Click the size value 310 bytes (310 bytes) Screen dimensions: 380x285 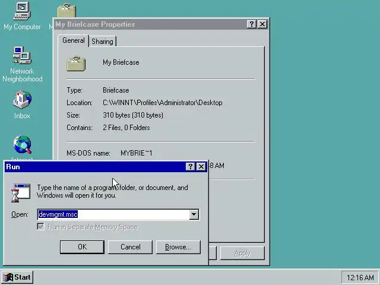133,115
